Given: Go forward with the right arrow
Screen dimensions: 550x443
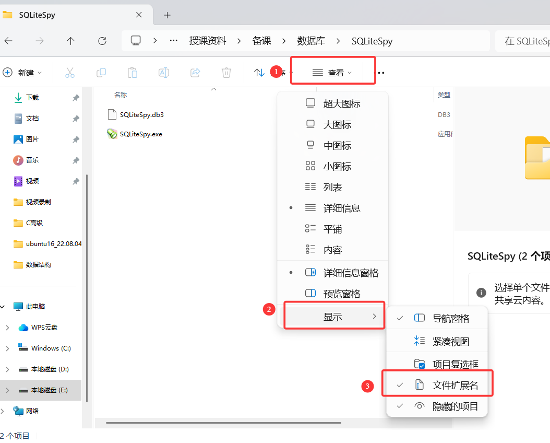Looking at the screenshot, I should tap(40, 41).
